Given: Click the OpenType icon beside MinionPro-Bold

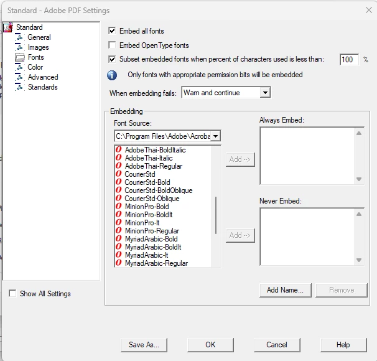Looking at the screenshot, I should [119, 207].
